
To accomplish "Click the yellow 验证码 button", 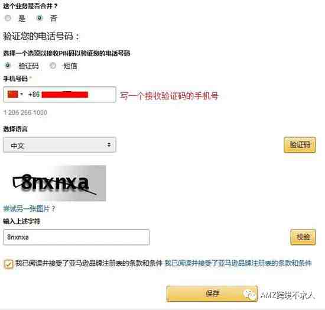I will pyautogui.click(x=300, y=145).
